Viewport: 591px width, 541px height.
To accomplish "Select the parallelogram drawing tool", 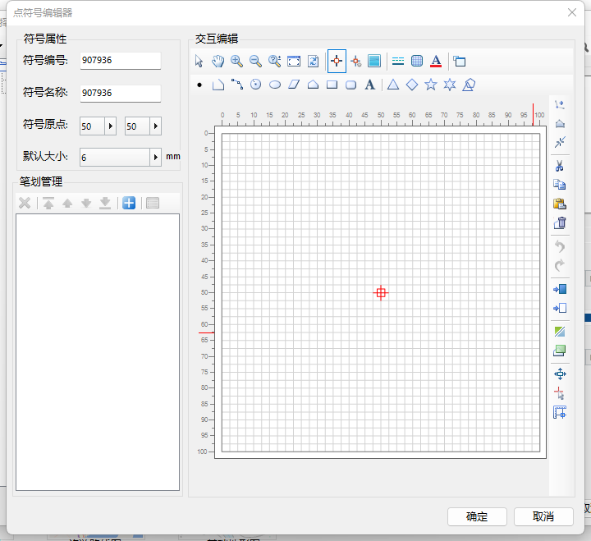I will [294, 85].
